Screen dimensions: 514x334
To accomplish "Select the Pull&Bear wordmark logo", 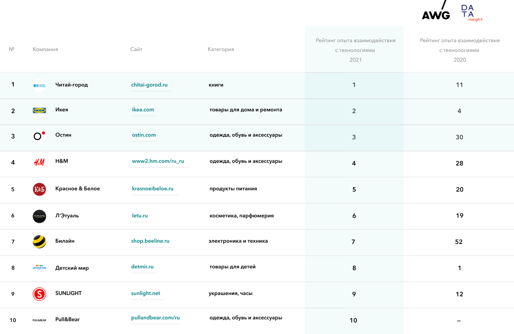I will point(39,319).
